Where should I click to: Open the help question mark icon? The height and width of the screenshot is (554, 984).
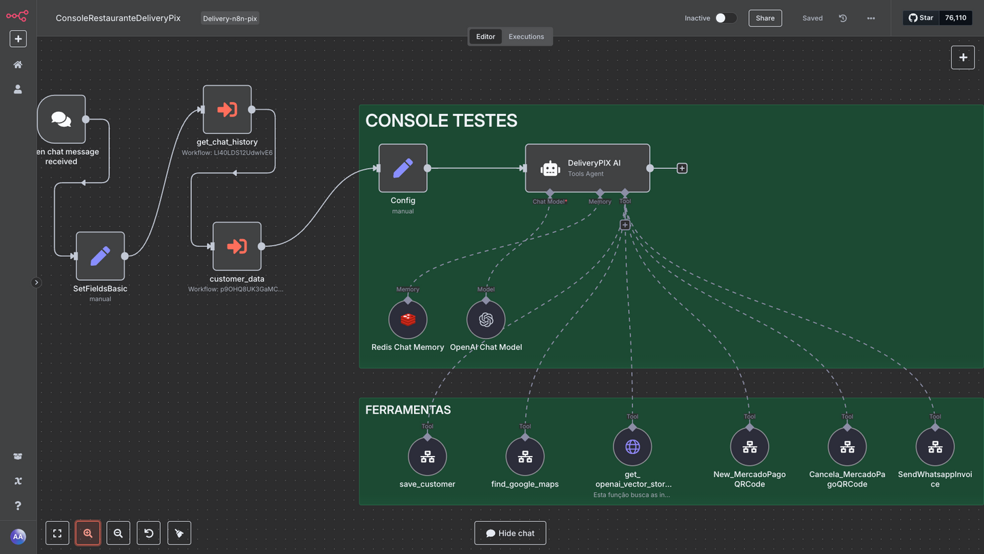[x=18, y=506]
